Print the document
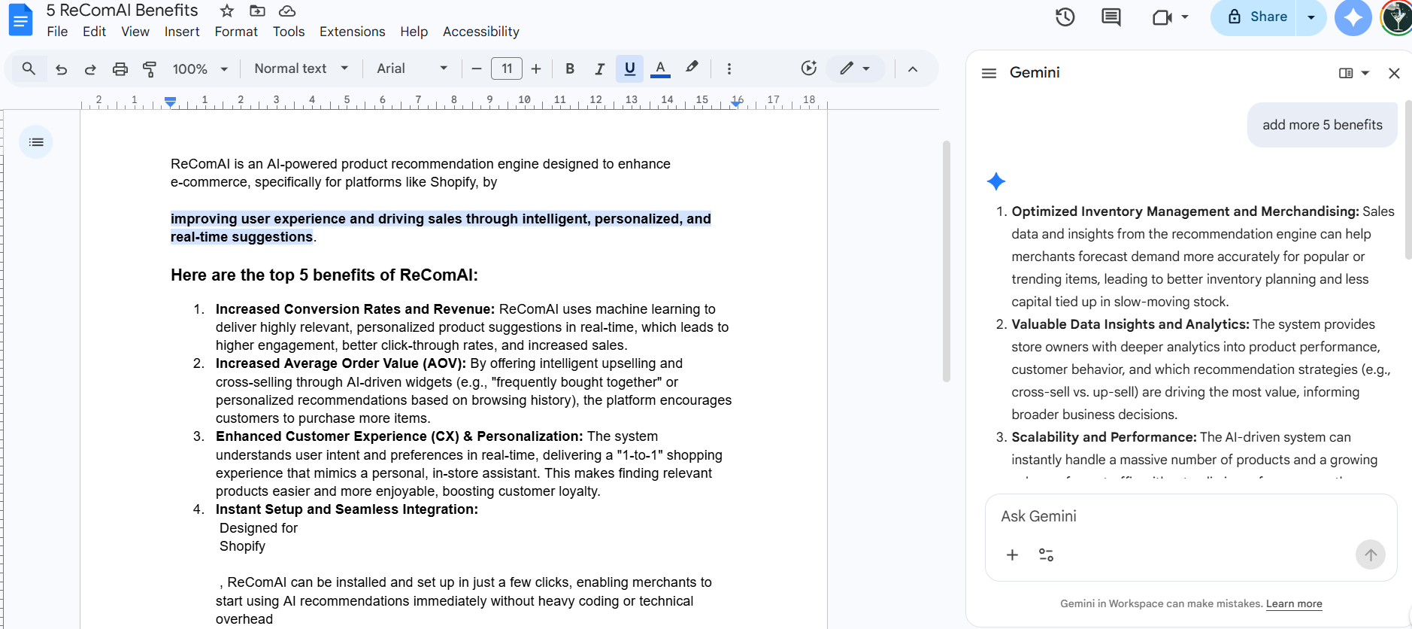 120,69
